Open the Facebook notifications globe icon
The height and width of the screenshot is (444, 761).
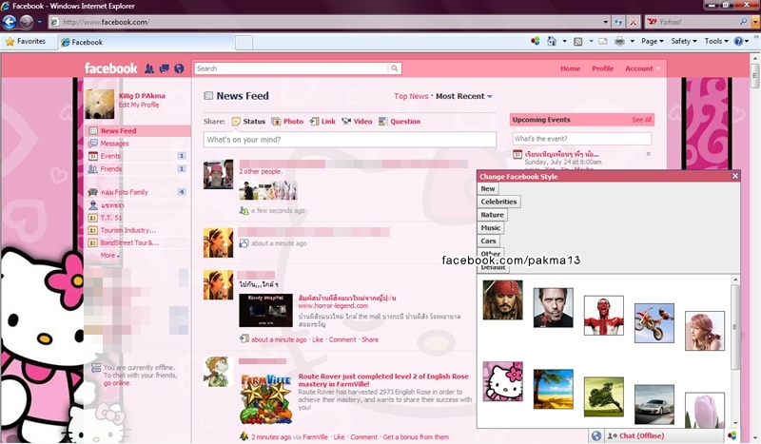pyautogui.click(x=179, y=68)
